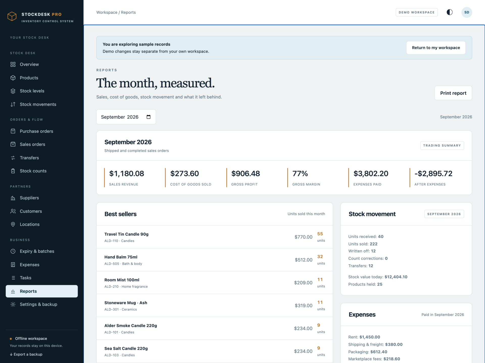Click Return to my workspace button
This screenshot has width=485, height=363.
click(436, 48)
